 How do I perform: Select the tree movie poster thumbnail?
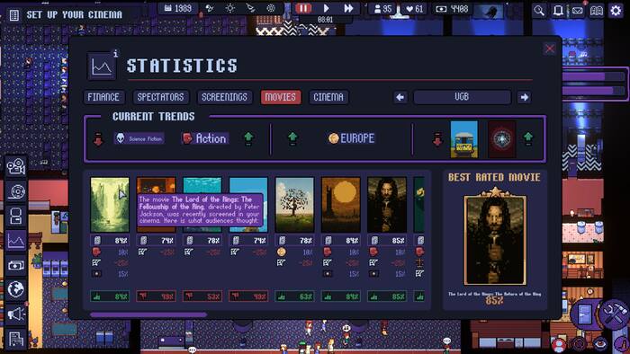point(294,205)
